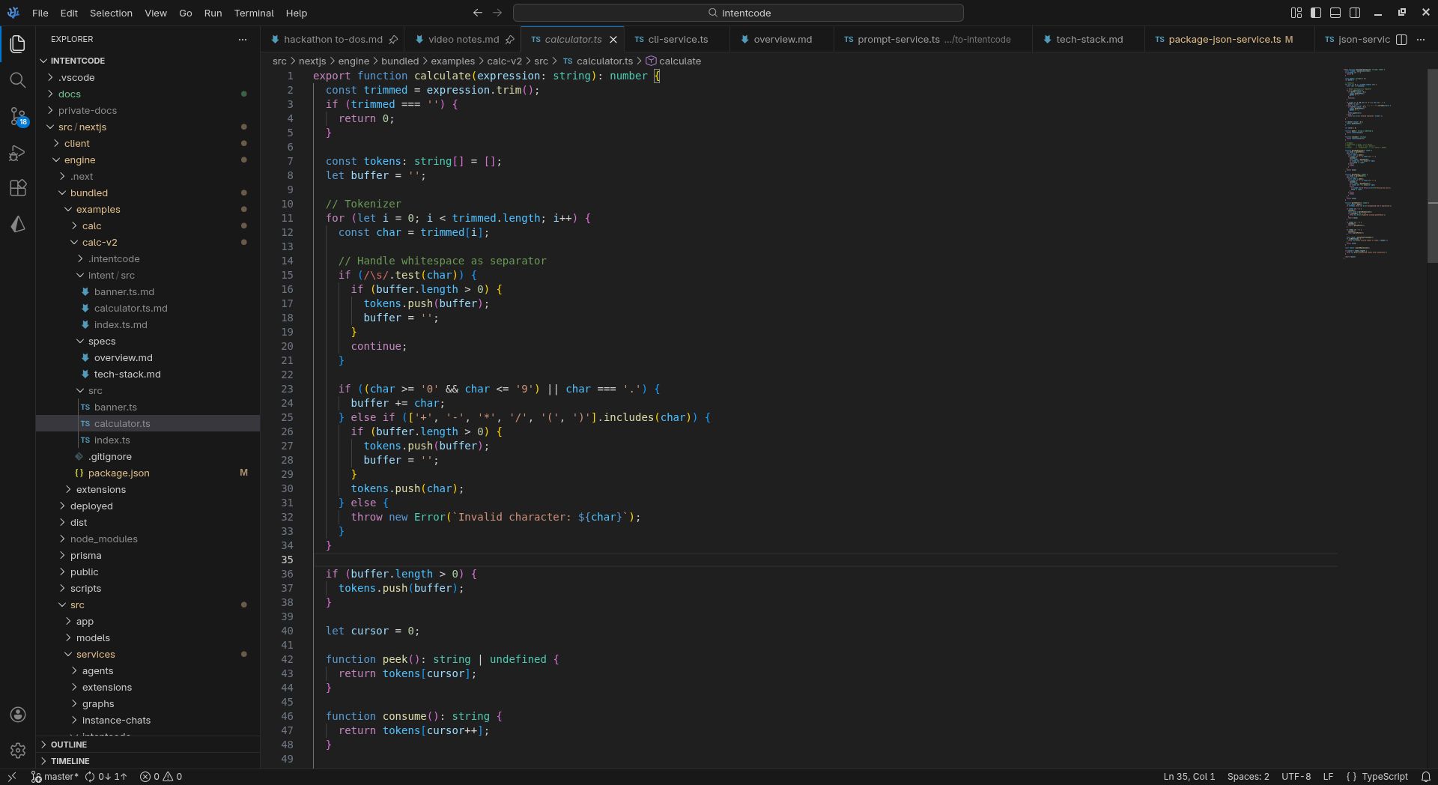Click the notifications bell in status bar
The width and height of the screenshot is (1438, 785).
[x=1426, y=777]
